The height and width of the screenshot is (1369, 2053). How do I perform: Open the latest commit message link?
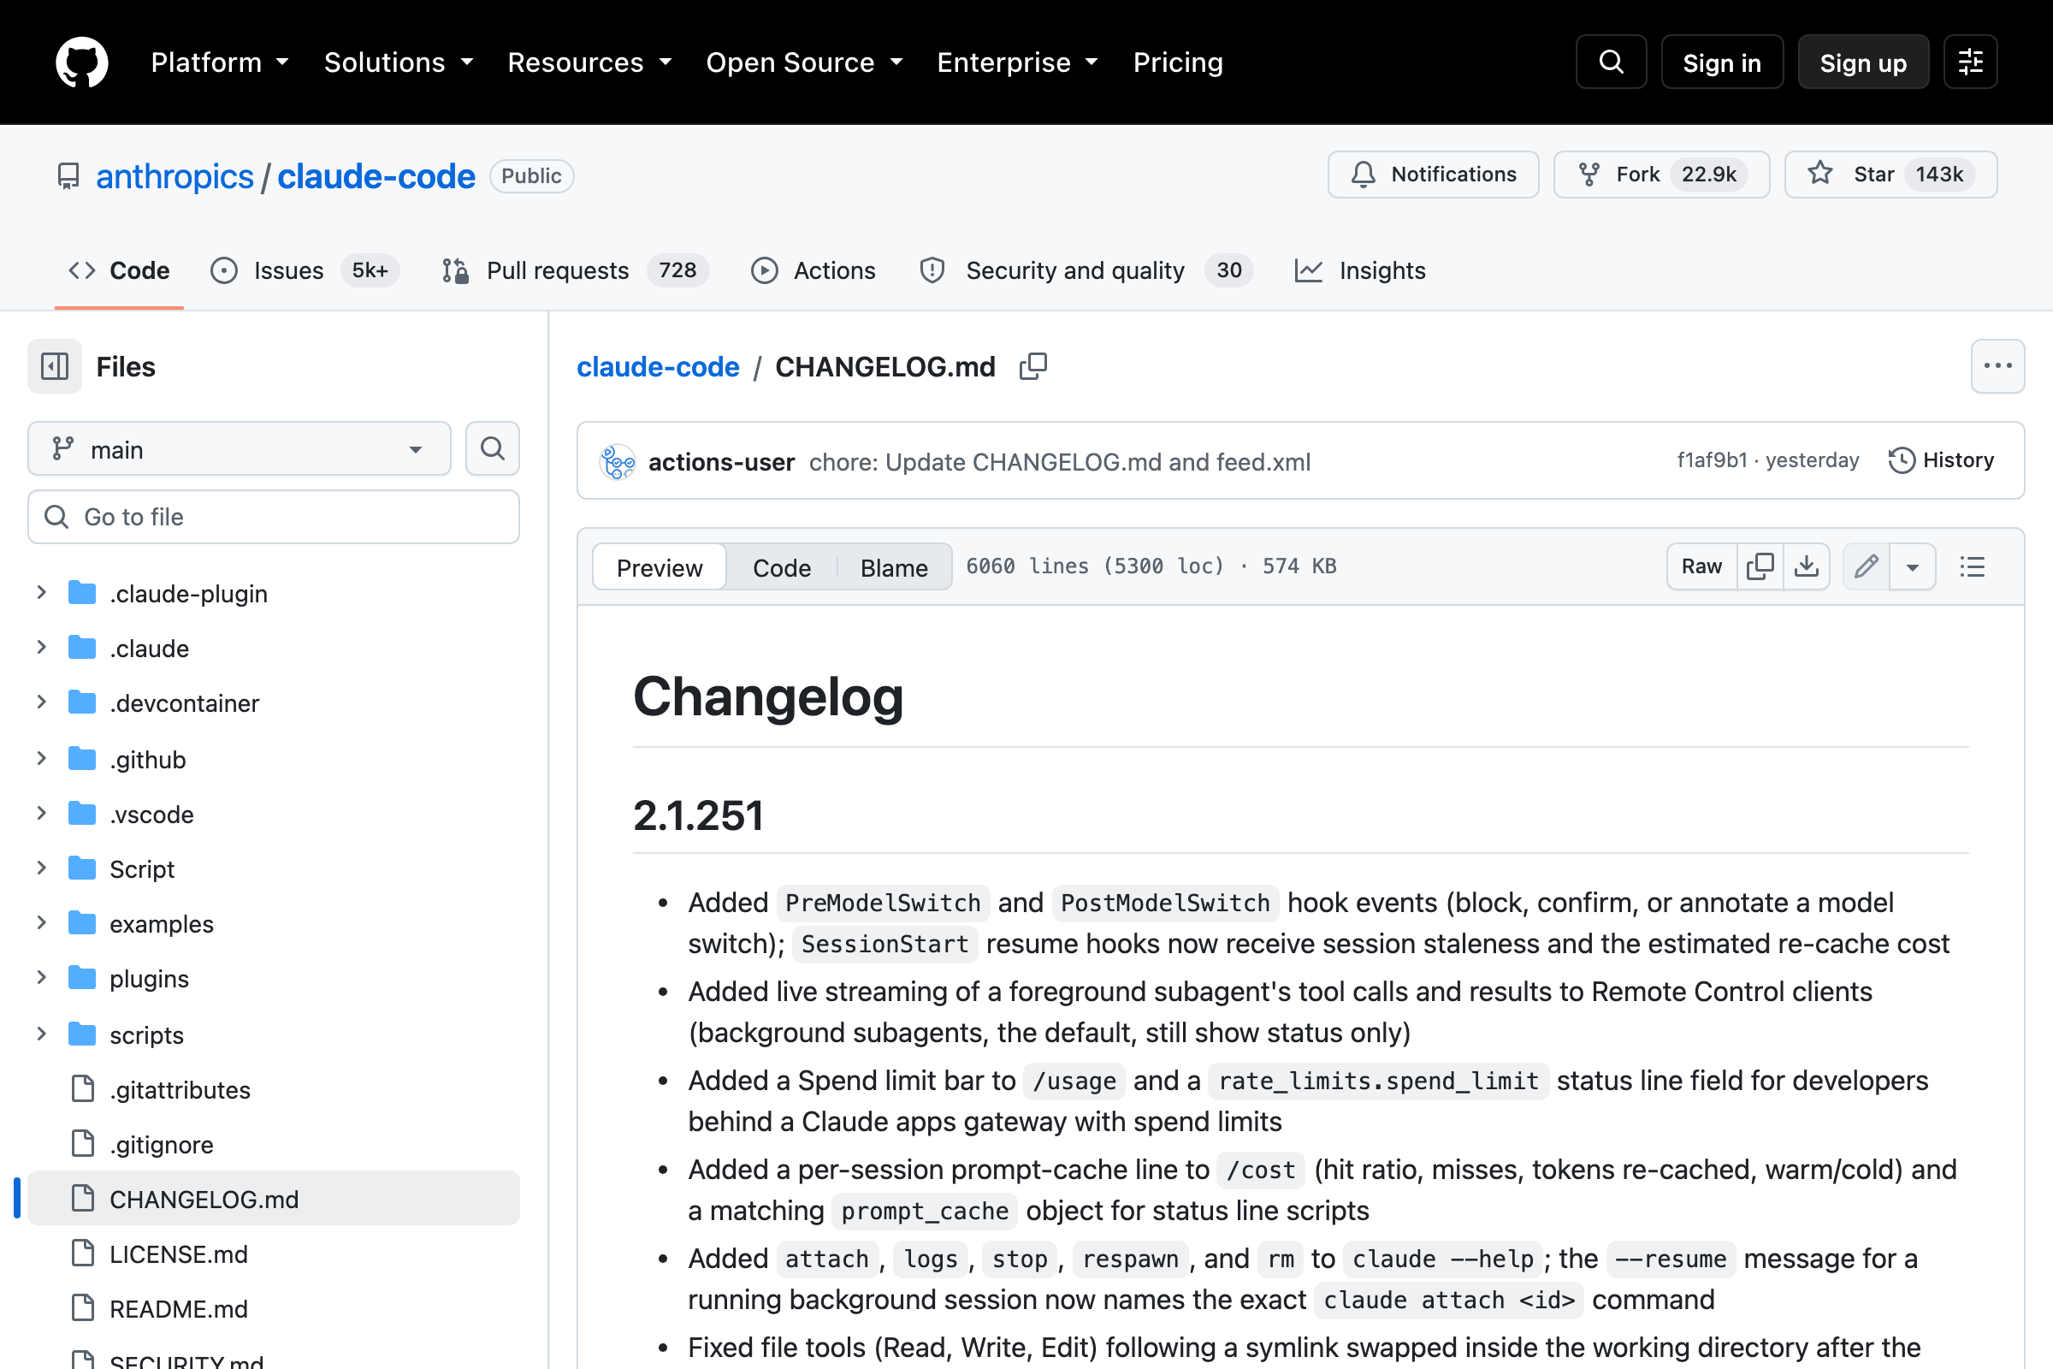(x=1060, y=462)
